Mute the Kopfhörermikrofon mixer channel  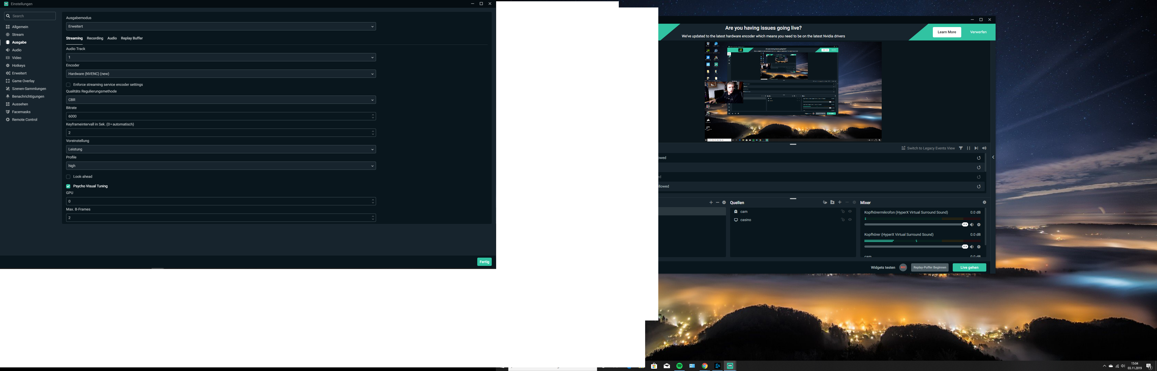coord(972,224)
